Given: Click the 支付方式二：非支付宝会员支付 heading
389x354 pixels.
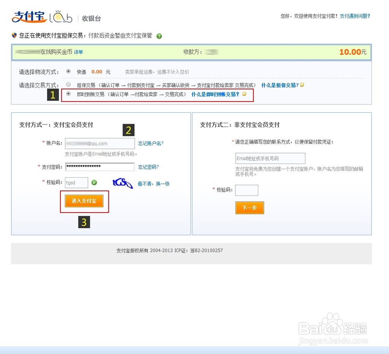Looking at the screenshot, I should tap(240, 125).
